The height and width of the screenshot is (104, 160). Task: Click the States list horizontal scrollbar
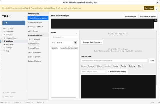[x=63, y=98]
